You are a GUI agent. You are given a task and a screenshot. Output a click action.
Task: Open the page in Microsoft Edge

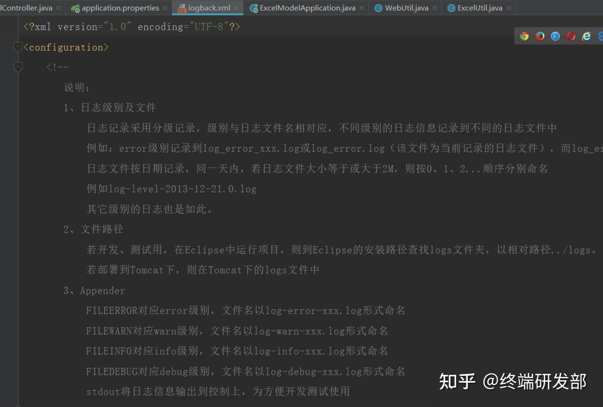pos(601,36)
